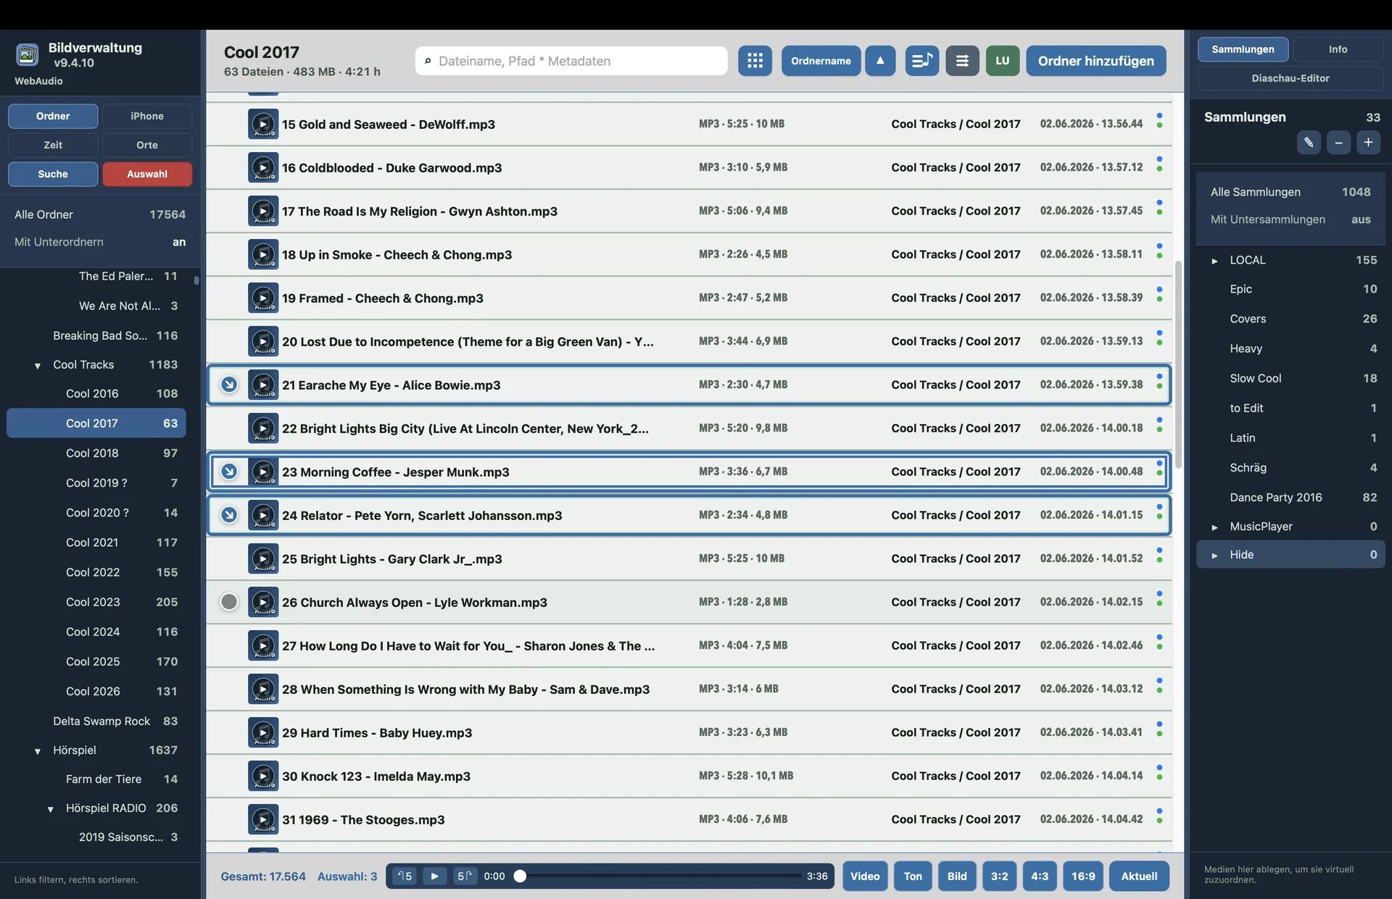Viewport: 1392px width, 899px height.
Task: Toggle Mit Unterordnern setting
Action: [x=100, y=242]
